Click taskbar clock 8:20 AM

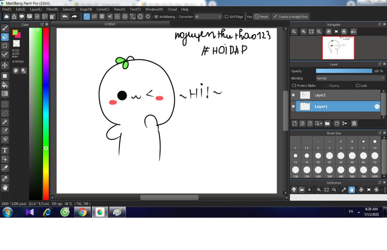(371, 209)
